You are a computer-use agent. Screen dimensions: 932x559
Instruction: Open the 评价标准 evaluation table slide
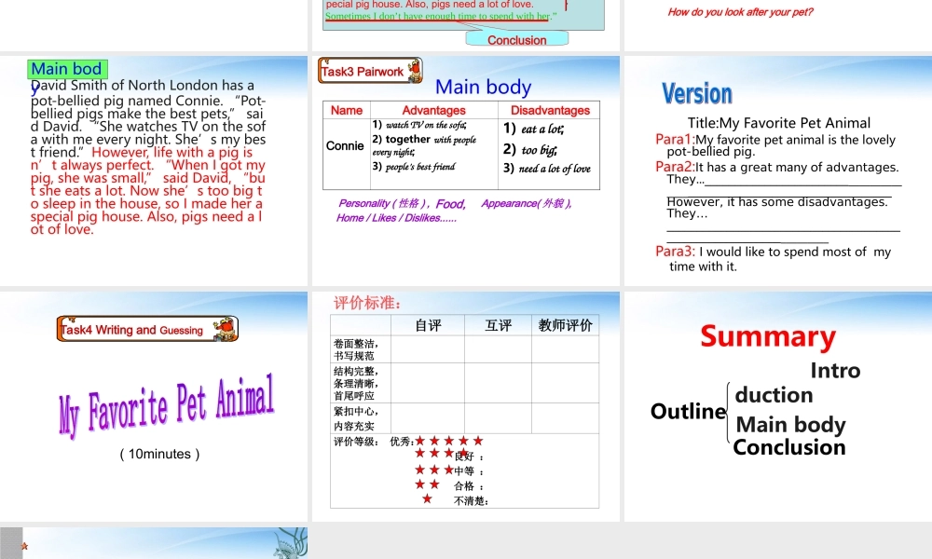[x=465, y=406]
